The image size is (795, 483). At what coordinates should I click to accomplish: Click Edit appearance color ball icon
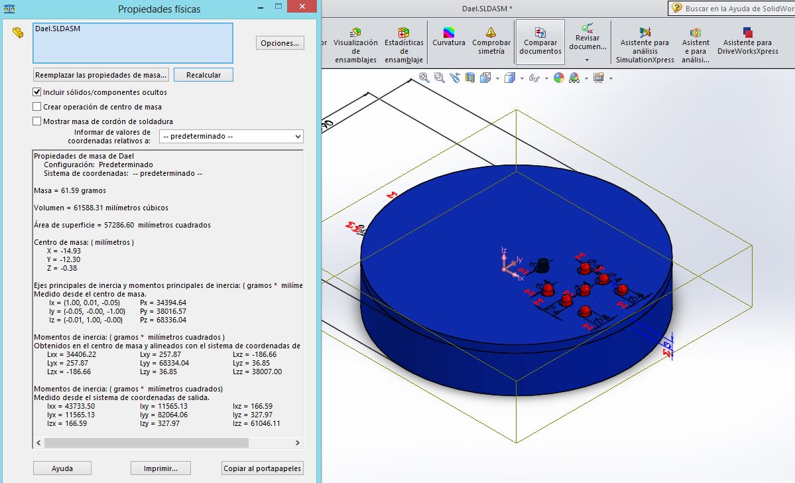[x=559, y=78]
